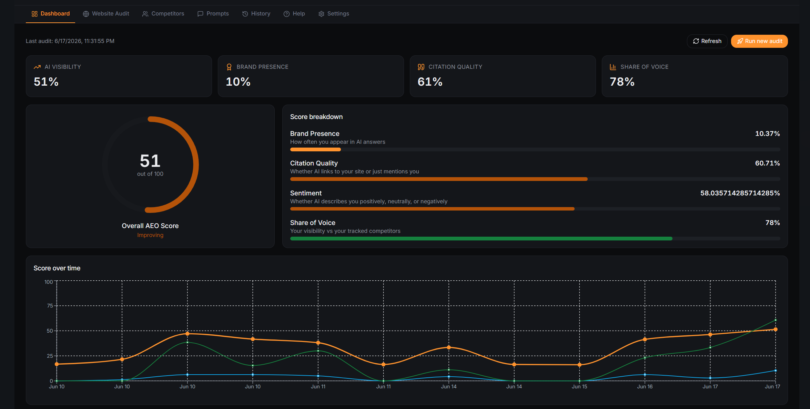This screenshot has height=409, width=810.
Task: Click the Brand Presence progress bar
Action: click(535, 150)
